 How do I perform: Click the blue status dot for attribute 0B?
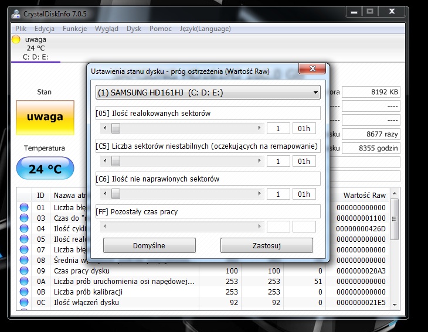[x=24, y=292]
